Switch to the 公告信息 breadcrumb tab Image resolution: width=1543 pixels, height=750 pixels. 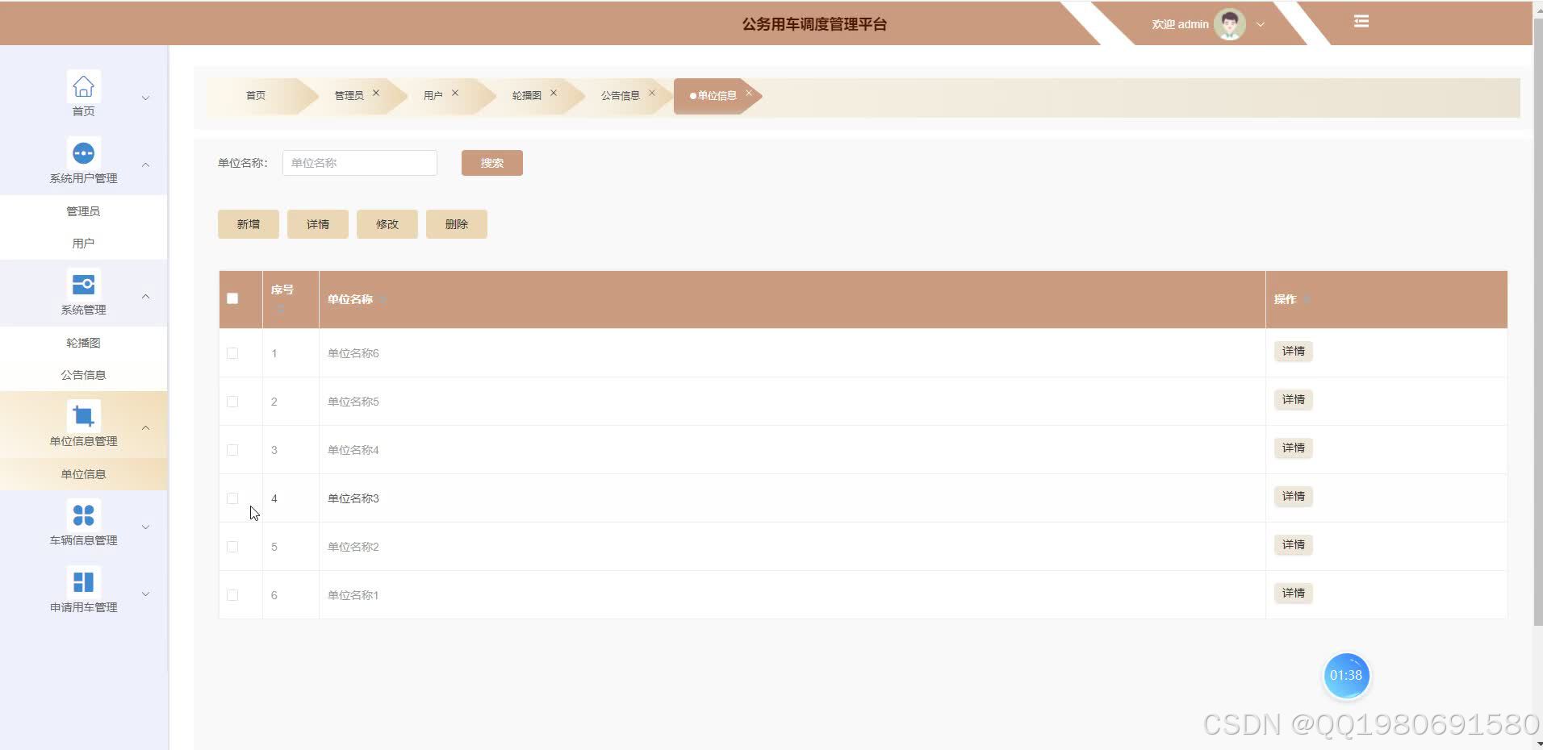click(621, 95)
